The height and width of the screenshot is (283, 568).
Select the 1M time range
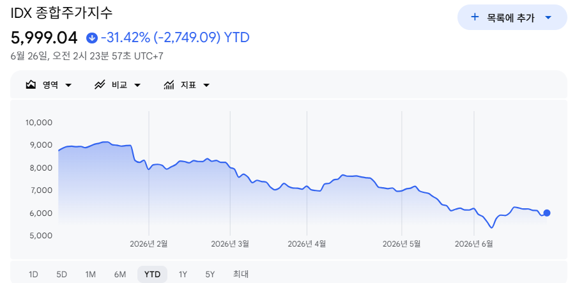(x=91, y=274)
